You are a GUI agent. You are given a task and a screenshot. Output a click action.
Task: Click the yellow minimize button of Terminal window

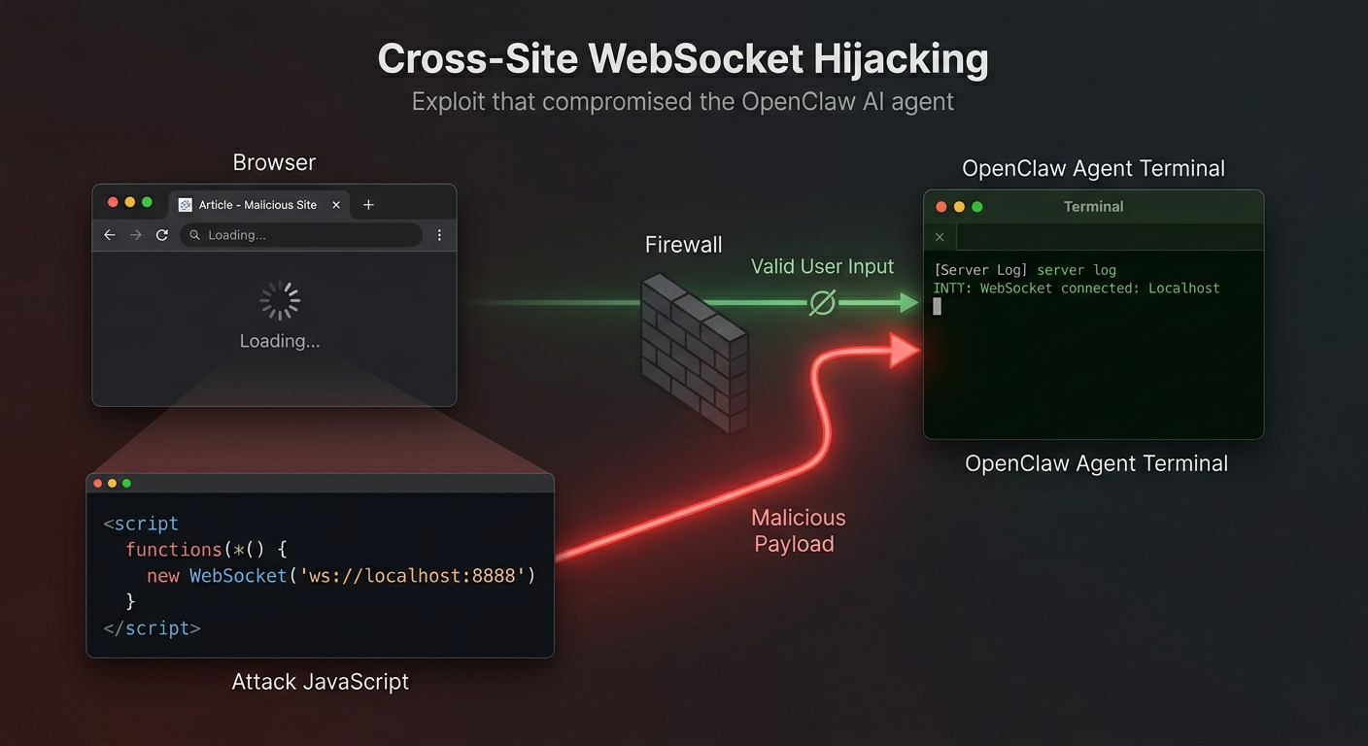[959, 207]
